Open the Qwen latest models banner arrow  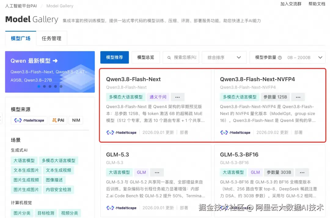[55, 61]
